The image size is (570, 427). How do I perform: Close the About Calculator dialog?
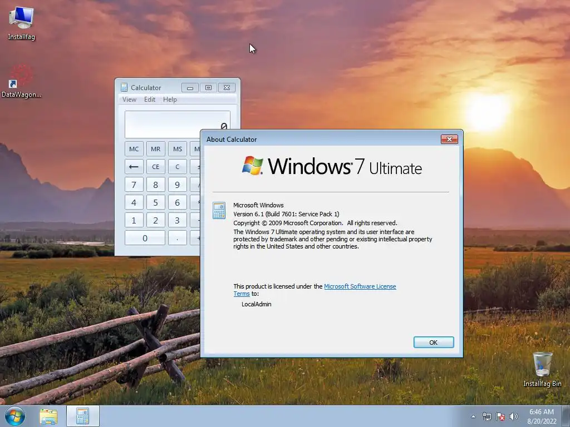click(x=449, y=139)
